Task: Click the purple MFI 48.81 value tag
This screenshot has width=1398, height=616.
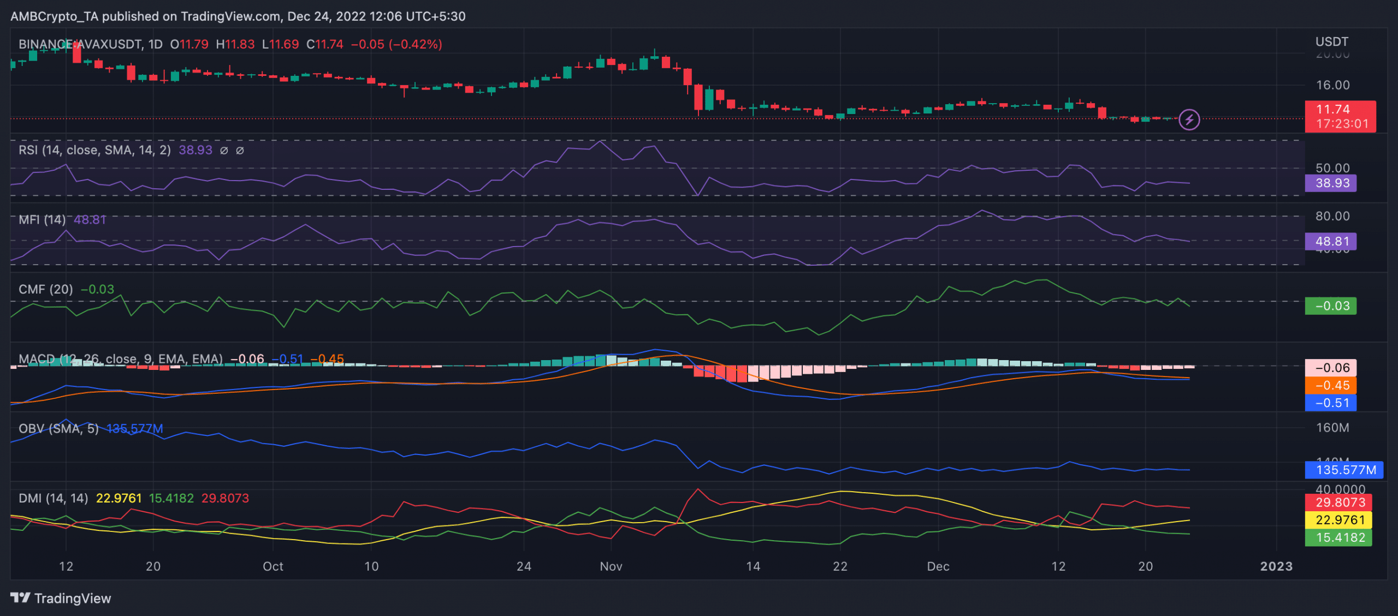Action: (1330, 242)
